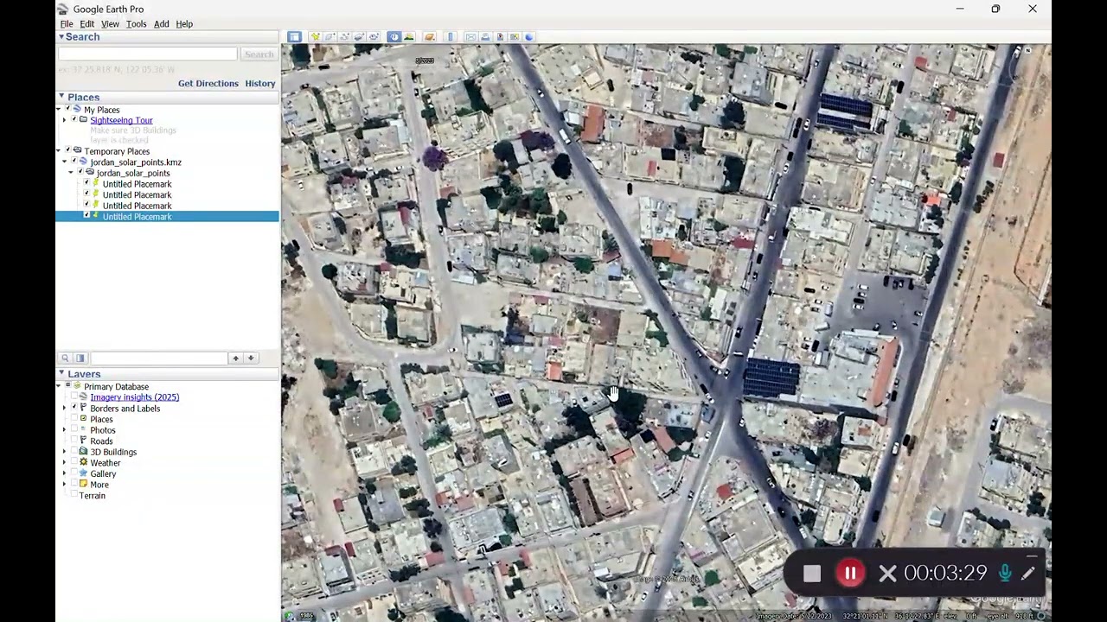This screenshot has width=1107, height=622.
Task: Collapse jordan_solar_points.kmz tree arrow
Action: tap(64, 162)
